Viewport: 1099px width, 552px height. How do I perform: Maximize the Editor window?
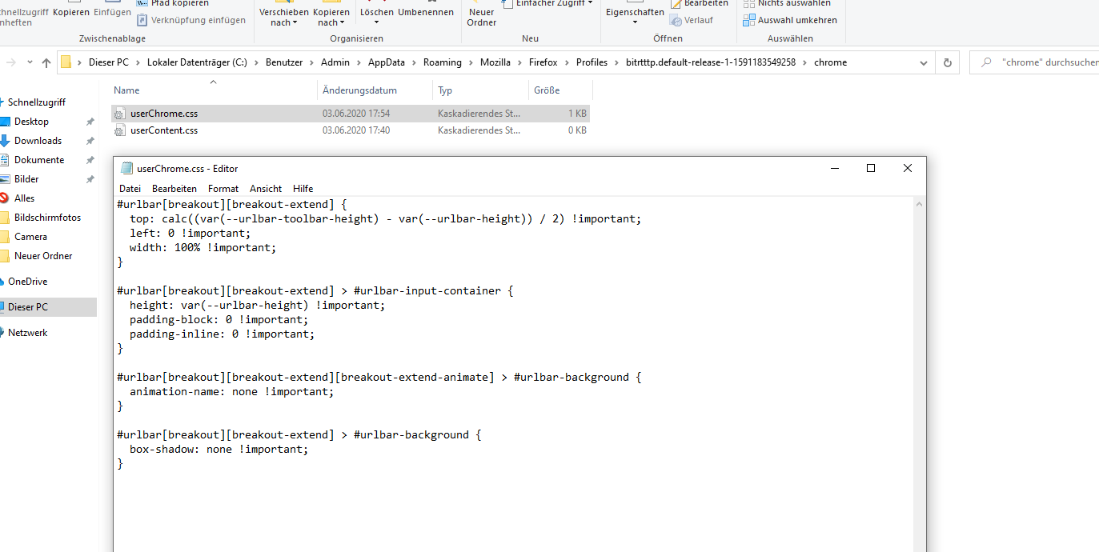pos(871,168)
